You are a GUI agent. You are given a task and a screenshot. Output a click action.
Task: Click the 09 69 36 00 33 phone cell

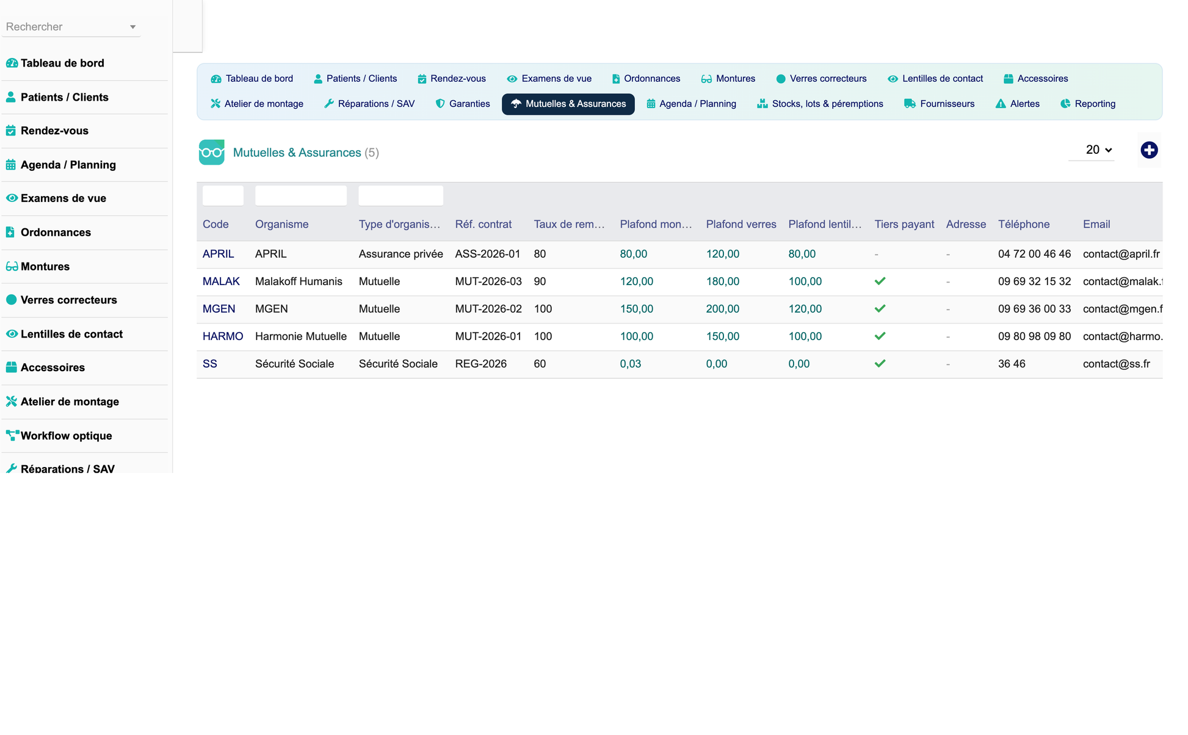coord(1034,309)
